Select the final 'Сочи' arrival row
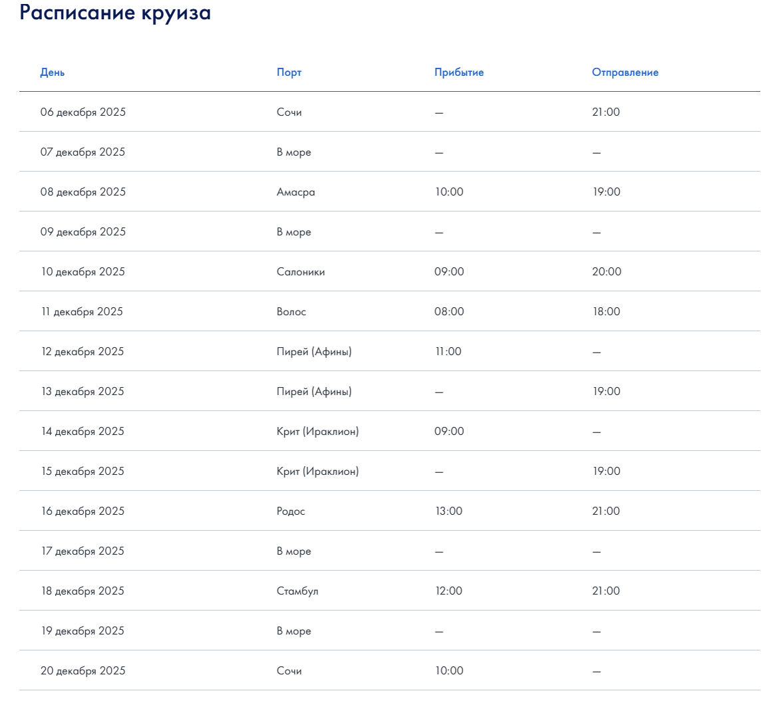769x701 pixels. pyautogui.click(x=289, y=670)
